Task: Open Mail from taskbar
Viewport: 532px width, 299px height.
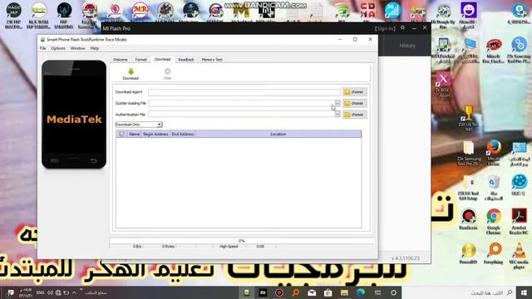Action: click(312, 292)
